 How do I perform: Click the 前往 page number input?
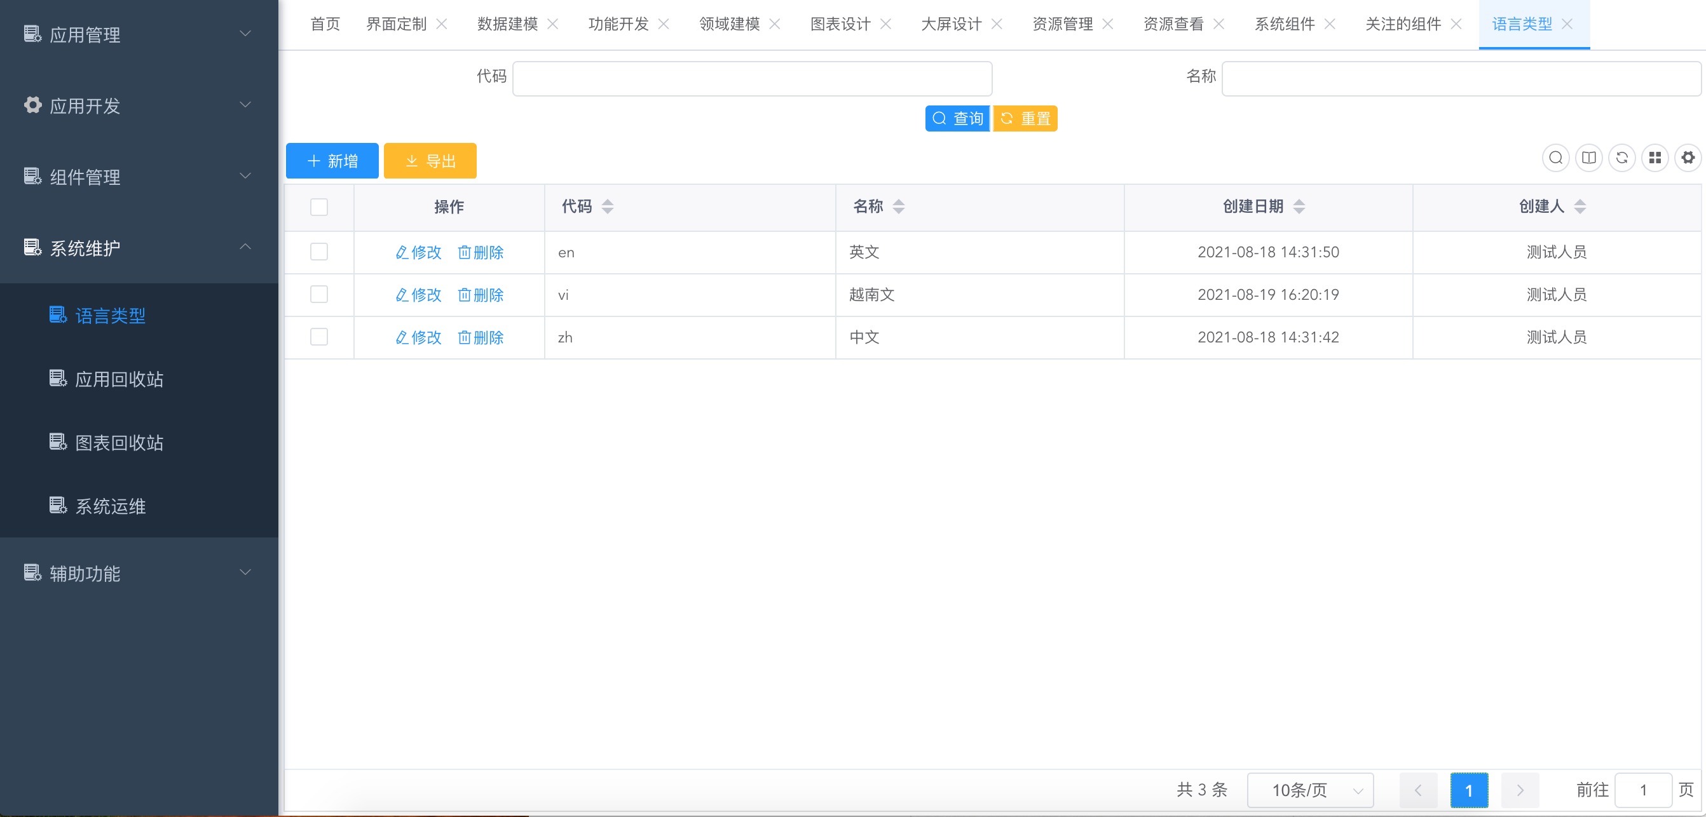[x=1643, y=790]
